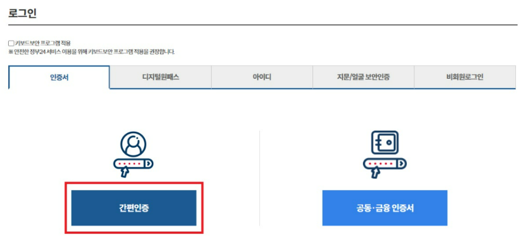The width and height of the screenshot is (519, 246).
Task: Click the 로그인 page heading
Action: click(23, 13)
